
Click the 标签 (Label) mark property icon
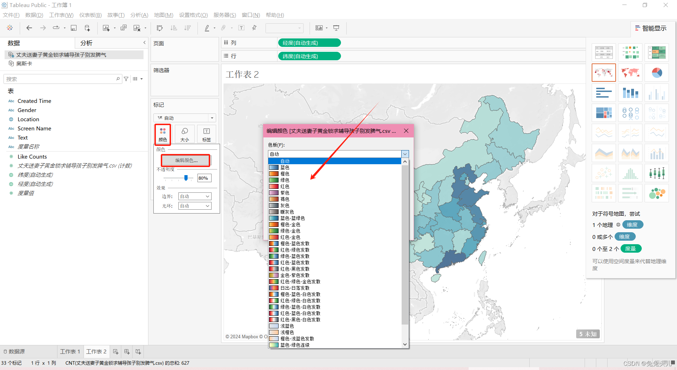[x=206, y=134]
